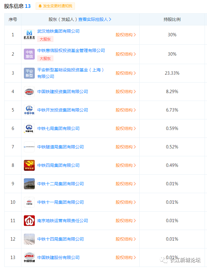Open 查看实际控股人 link in header
The height and width of the screenshot is (269, 207).
[95, 19]
